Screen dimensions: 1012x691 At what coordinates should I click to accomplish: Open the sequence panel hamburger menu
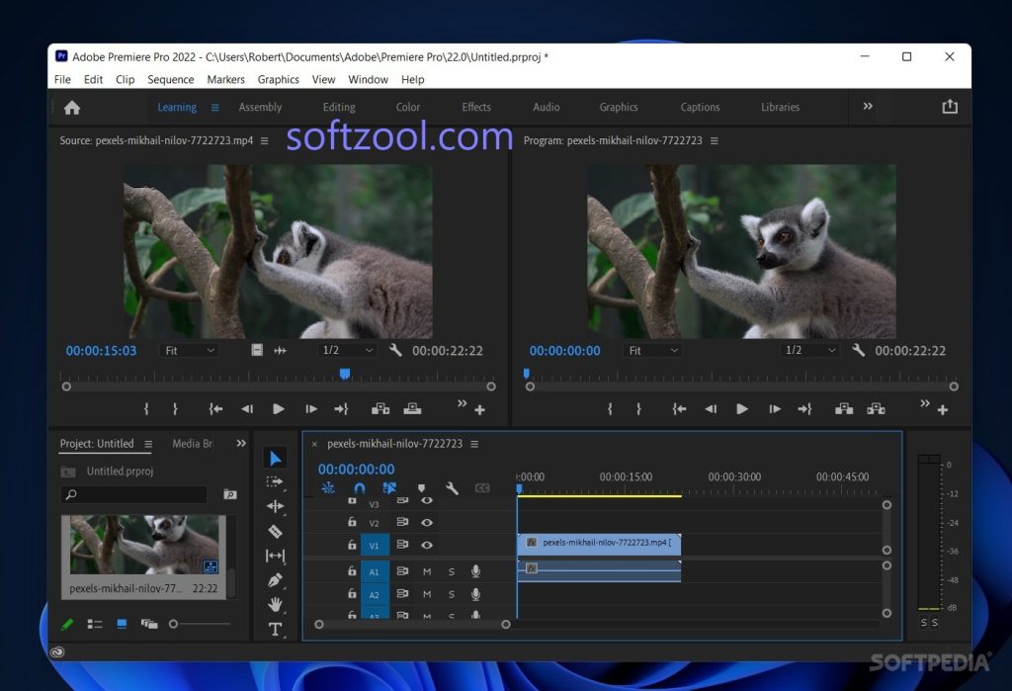[474, 443]
